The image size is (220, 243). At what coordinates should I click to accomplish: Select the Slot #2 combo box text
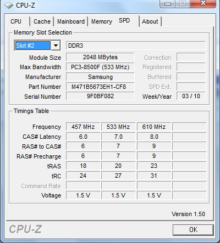(33, 46)
